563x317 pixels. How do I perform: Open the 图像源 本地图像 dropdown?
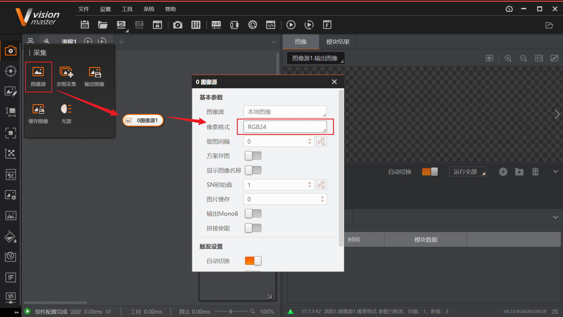tap(285, 112)
